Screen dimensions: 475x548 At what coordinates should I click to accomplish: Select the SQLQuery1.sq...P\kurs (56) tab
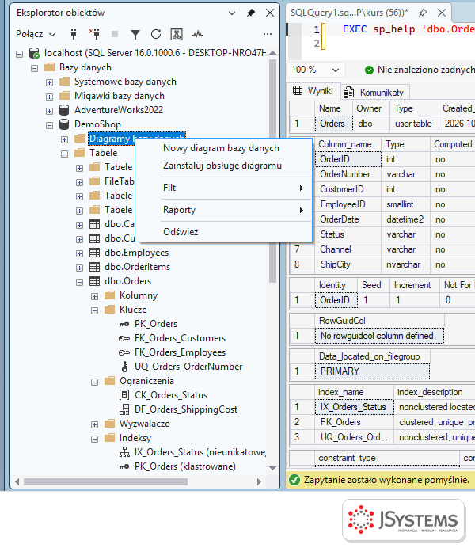349,13
